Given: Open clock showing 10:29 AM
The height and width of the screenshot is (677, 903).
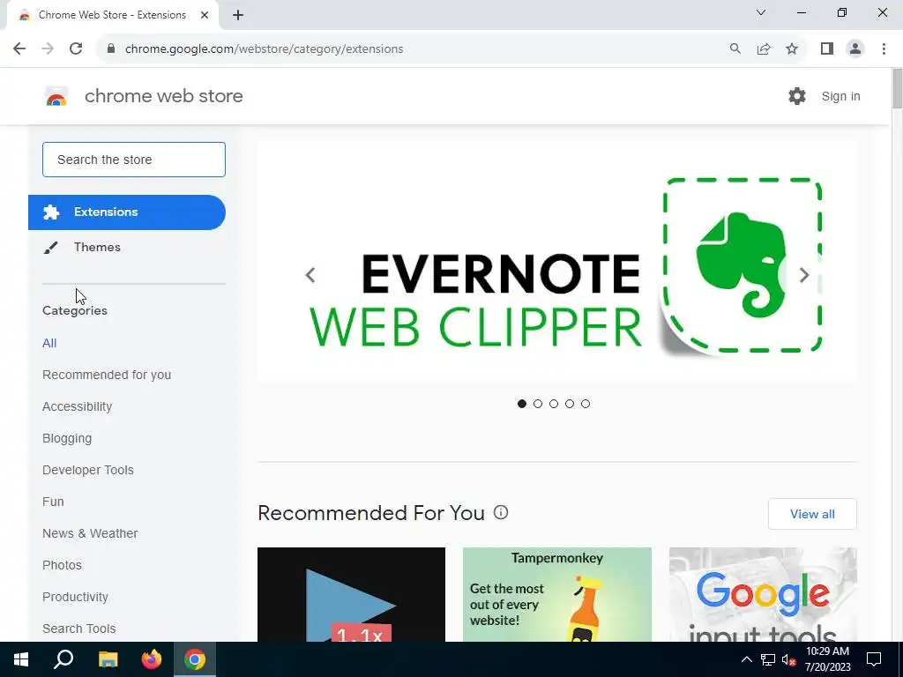Looking at the screenshot, I should pyautogui.click(x=827, y=659).
